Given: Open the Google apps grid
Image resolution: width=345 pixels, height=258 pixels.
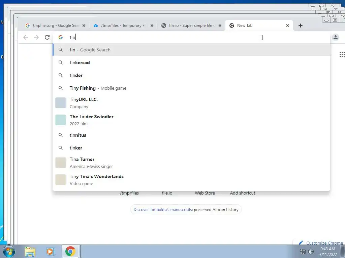Looking at the screenshot, I should point(342,54).
